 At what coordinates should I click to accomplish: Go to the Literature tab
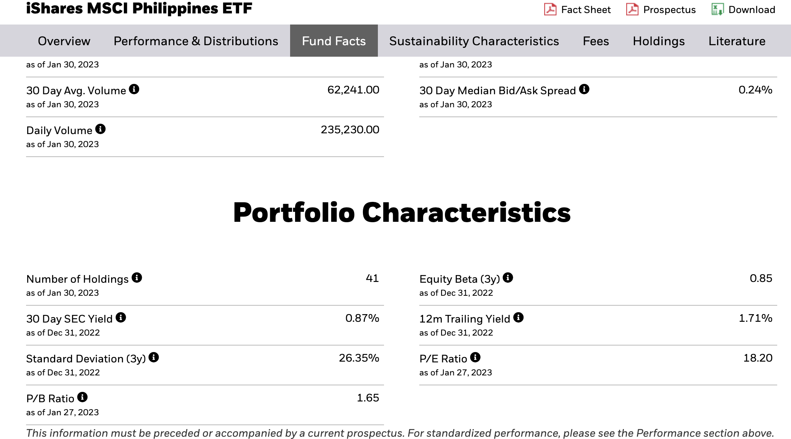737,41
